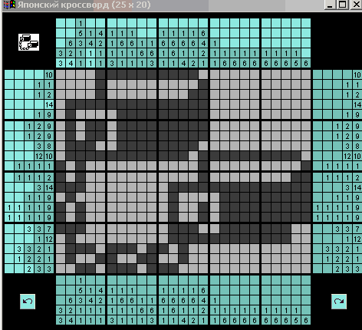Open the window system menu via the title bar app icon
The height and width of the screenshot is (330, 362).
pos(9,5)
